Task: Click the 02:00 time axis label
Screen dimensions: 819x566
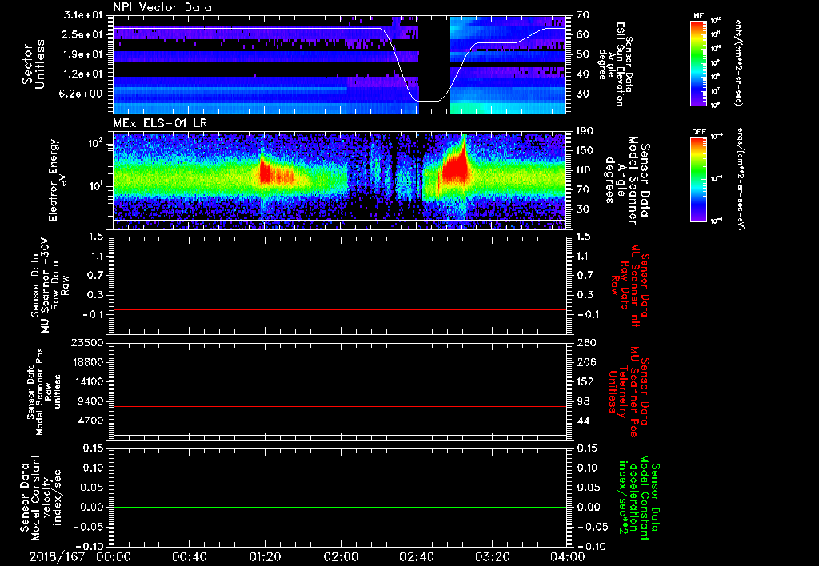Action: tap(341, 556)
